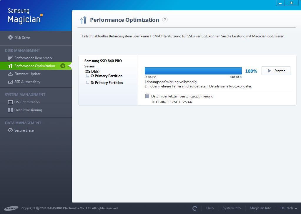The image size is (301, 214).
Task: Click 'Leistungsoptimierung vollständig.' status text
Action: 171,82
